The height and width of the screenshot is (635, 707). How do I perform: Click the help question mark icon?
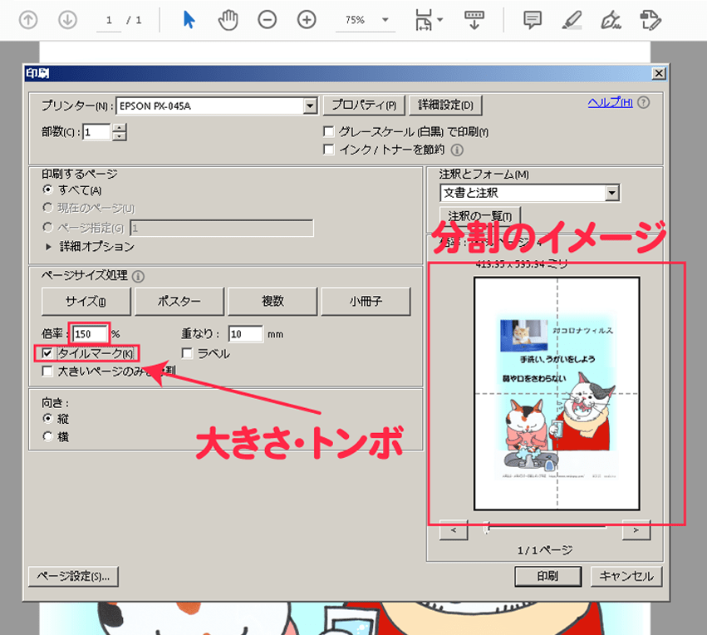click(644, 102)
